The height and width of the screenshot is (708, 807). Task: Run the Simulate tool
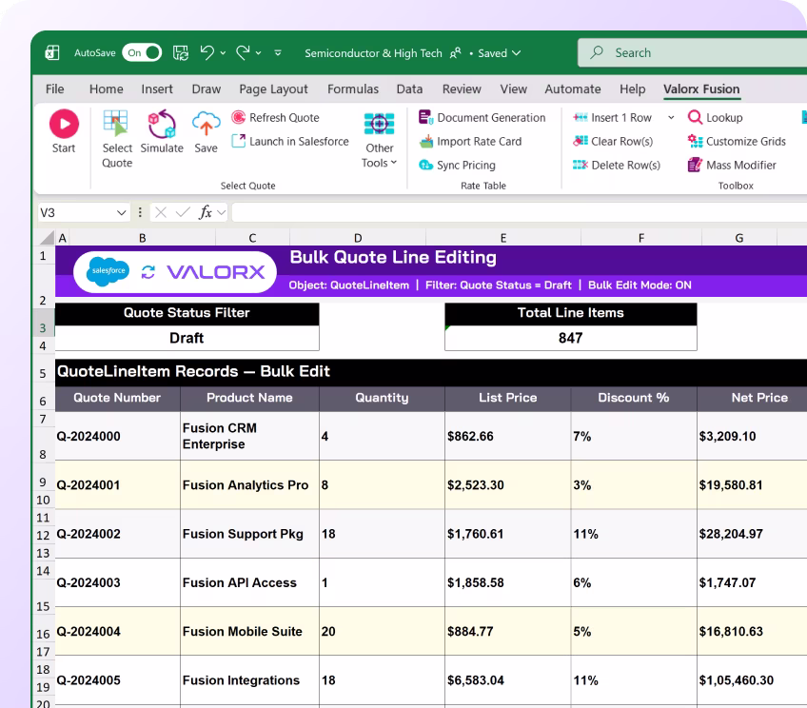(x=162, y=131)
